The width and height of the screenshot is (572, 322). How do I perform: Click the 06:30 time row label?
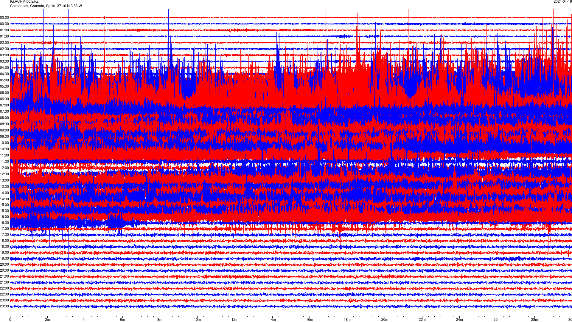tap(4, 99)
